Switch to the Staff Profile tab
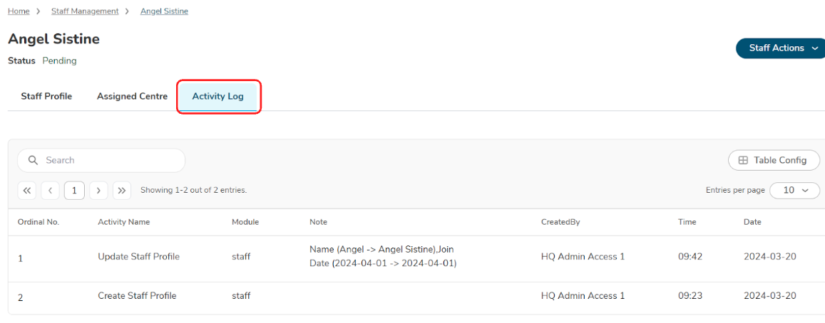This screenshot has height=323, width=825. click(46, 97)
